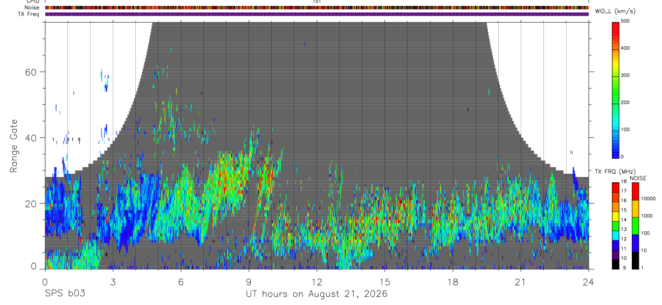Click the purple TX Freq strip
This screenshot has height=305, width=662.
point(316,14)
